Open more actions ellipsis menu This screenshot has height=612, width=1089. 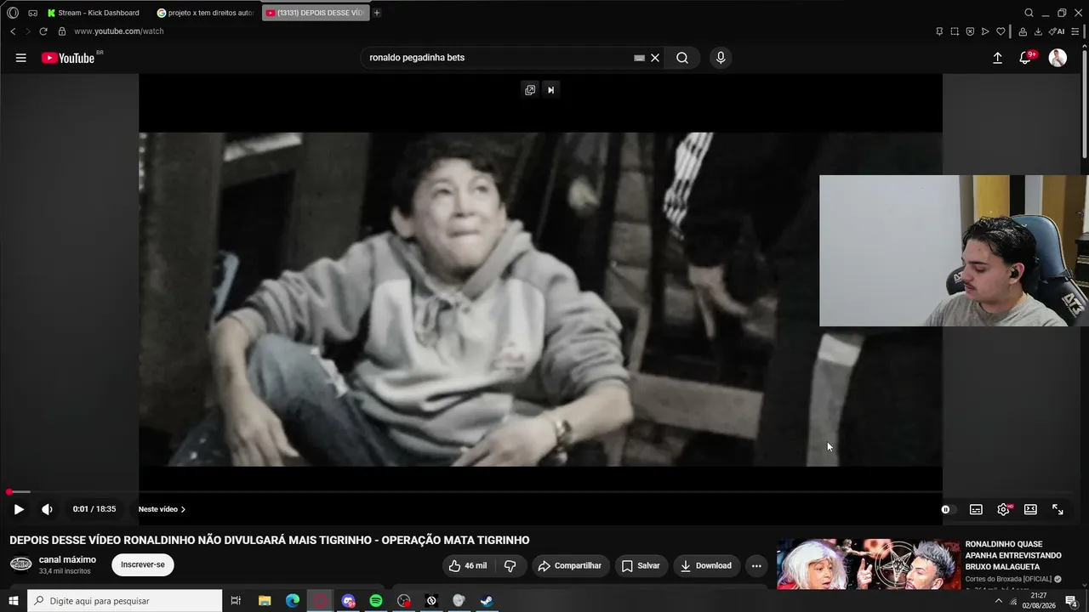[756, 566]
